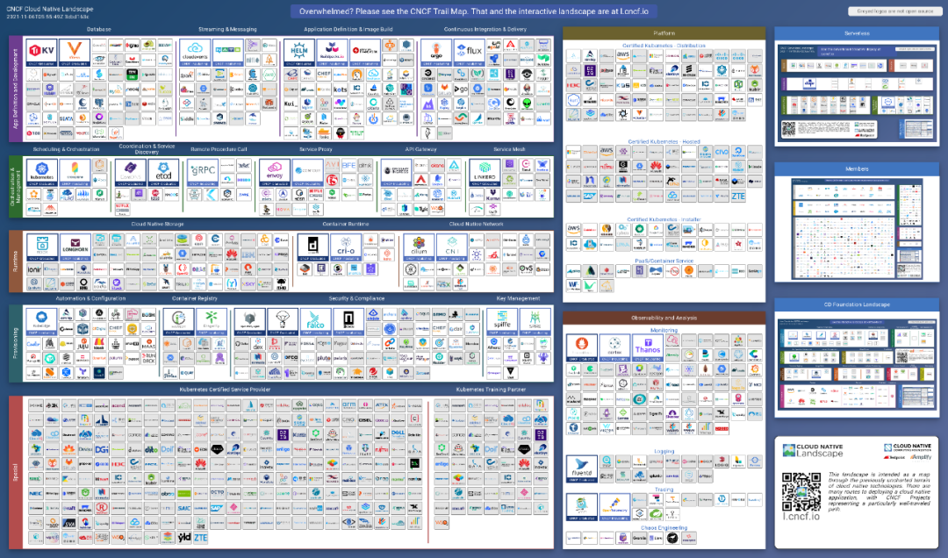Select the fluentd logging card
Screen dimensions: 948x558
tap(582, 469)
